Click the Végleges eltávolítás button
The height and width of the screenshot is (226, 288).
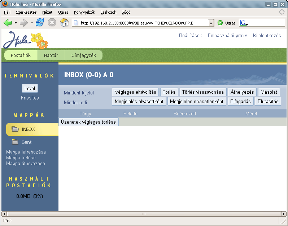135,92
